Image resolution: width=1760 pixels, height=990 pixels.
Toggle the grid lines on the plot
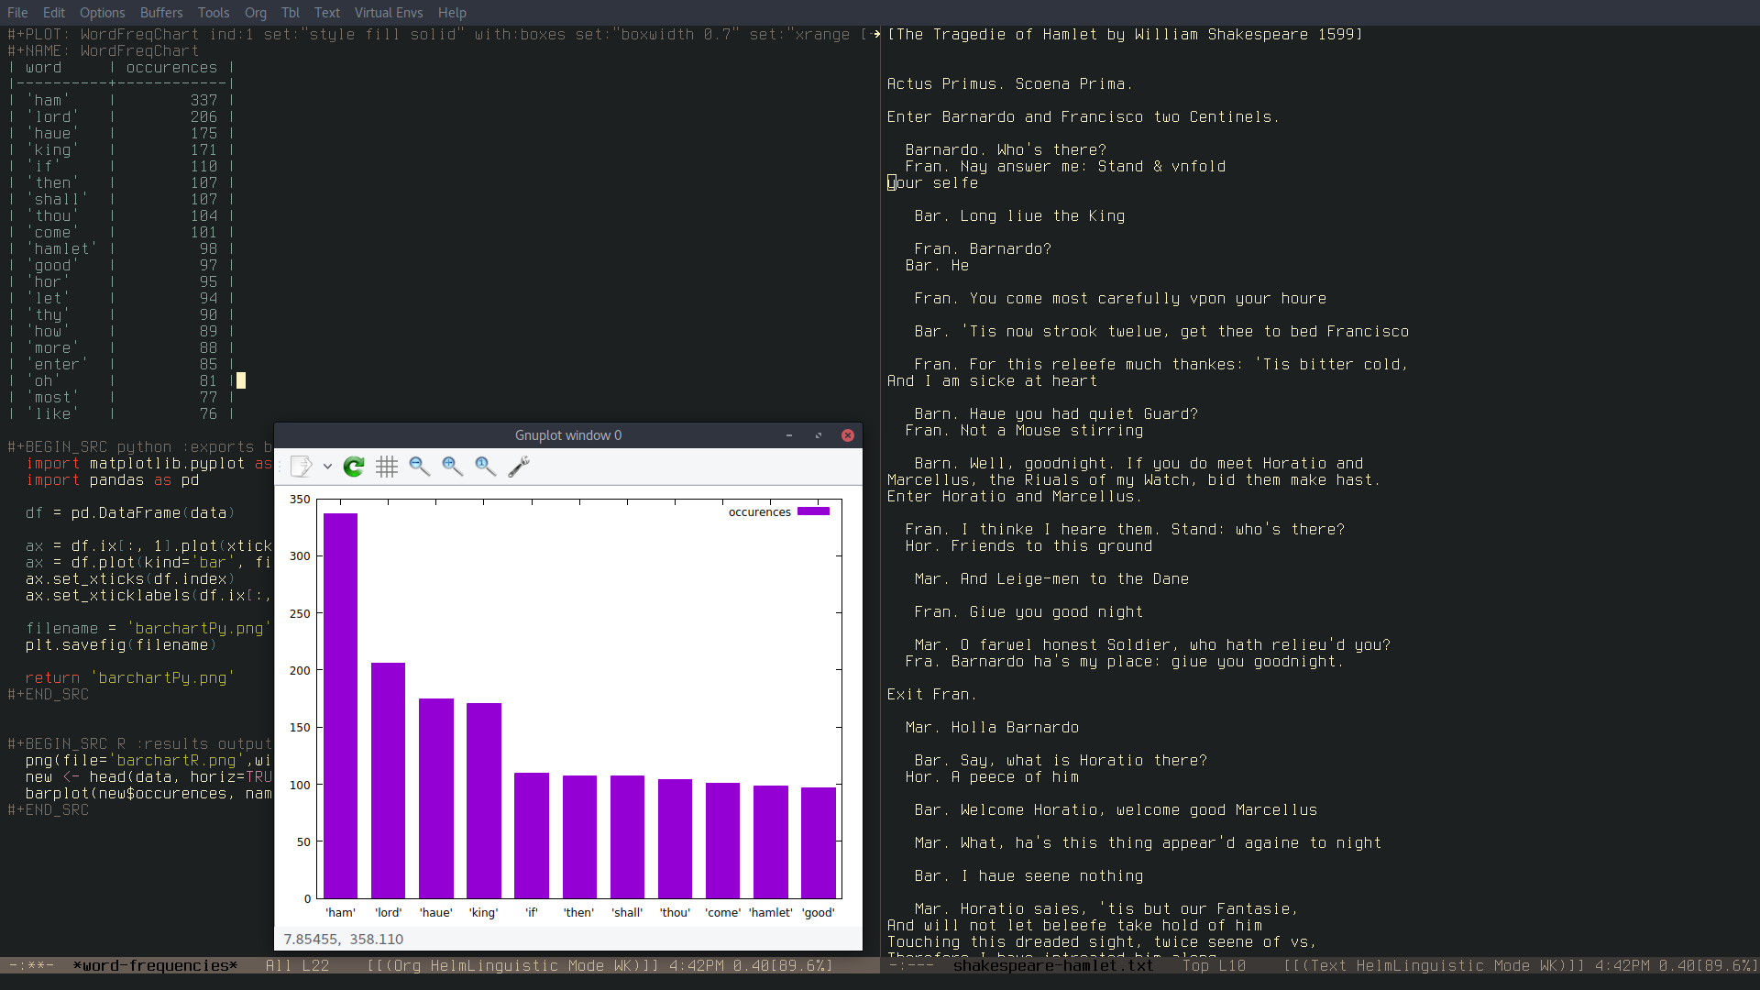[x=387, y=467]
